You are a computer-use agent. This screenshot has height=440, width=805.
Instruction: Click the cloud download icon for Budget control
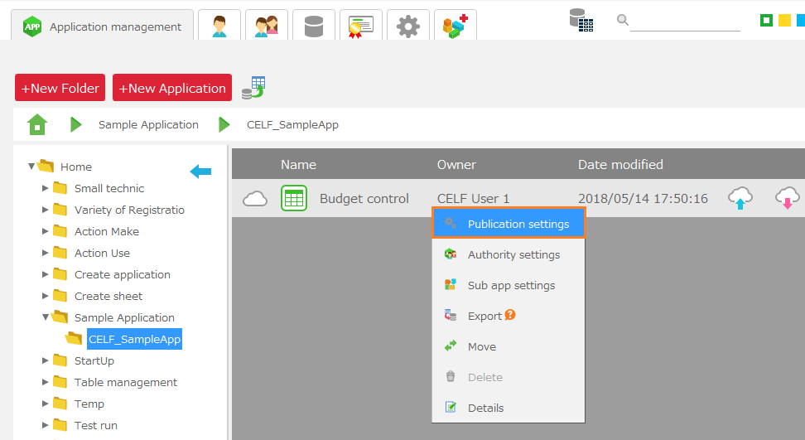(x=787, y=198)
